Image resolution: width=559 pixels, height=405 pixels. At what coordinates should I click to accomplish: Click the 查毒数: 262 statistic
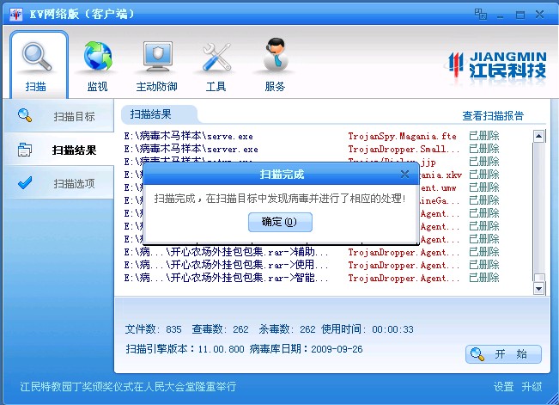221,329
